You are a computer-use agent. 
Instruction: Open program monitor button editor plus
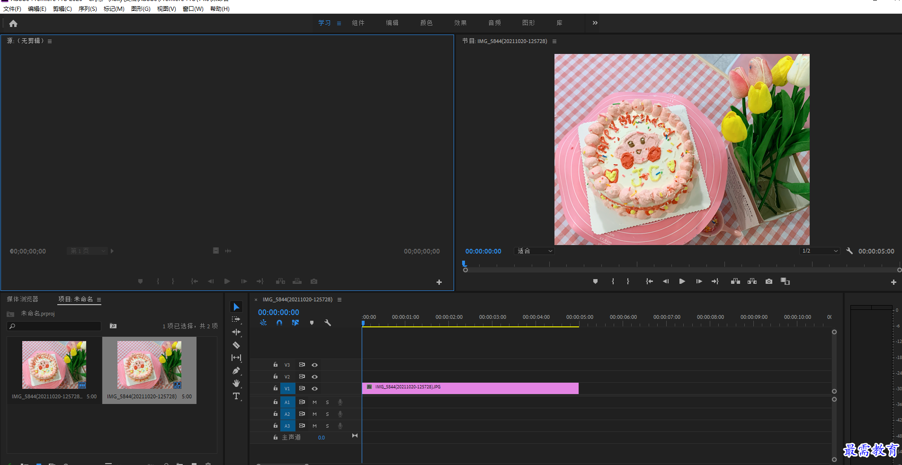click(893, 282)
